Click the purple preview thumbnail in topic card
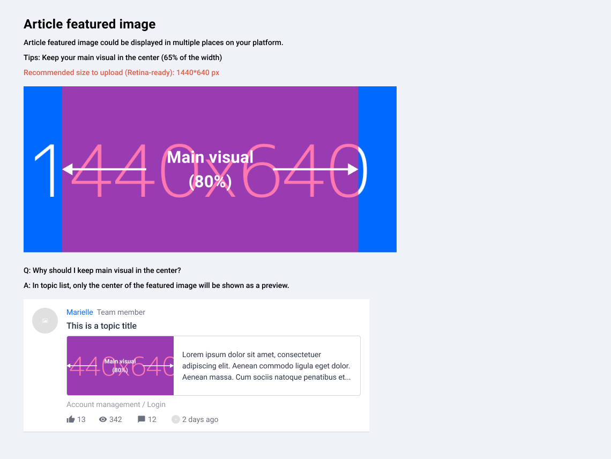 pos(120,366)
